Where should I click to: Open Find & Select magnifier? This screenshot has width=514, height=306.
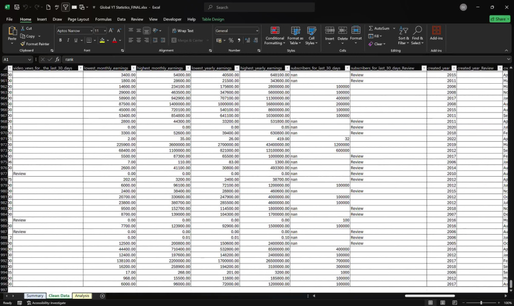click(x=417, y=35)
